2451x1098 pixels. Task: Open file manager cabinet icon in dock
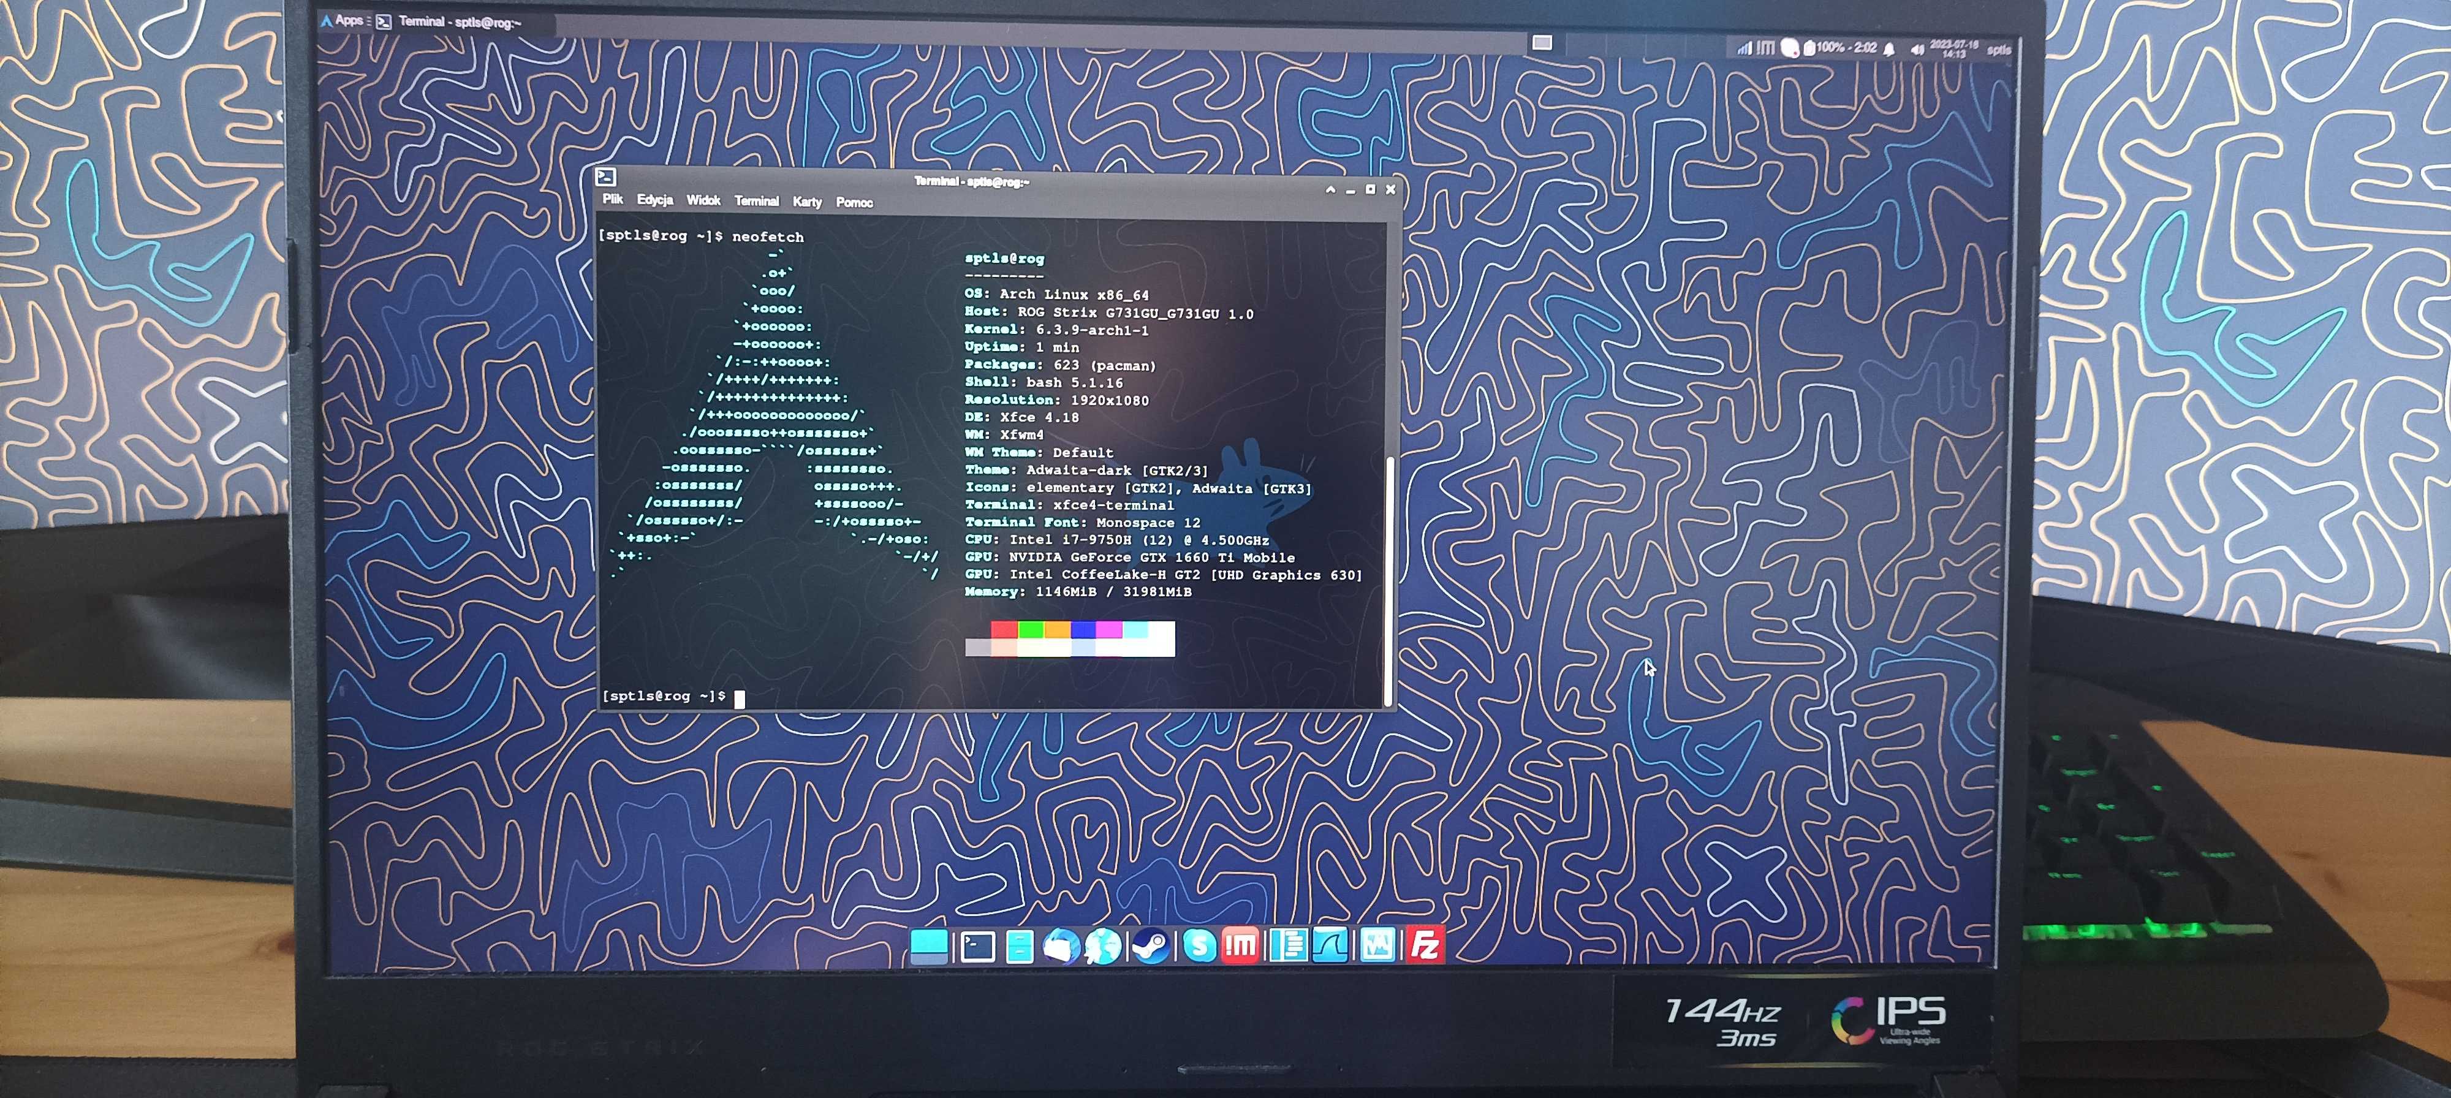(1019, 947)
